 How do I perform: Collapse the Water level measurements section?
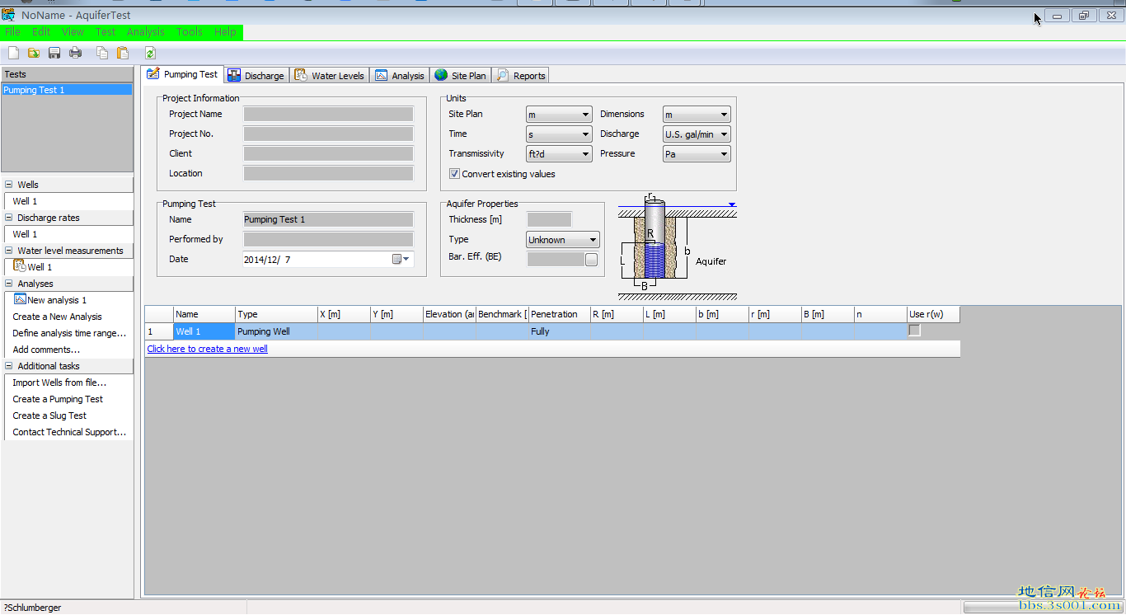pyautogui.click(x=9, y=251)
